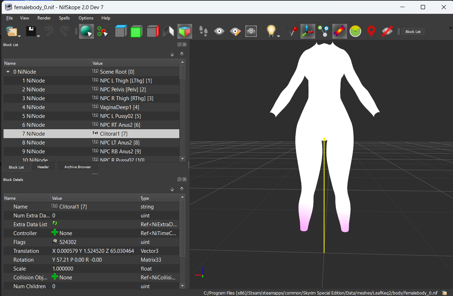Click the folder icon in status bar
Screen dimensions: 453x296
444,293
